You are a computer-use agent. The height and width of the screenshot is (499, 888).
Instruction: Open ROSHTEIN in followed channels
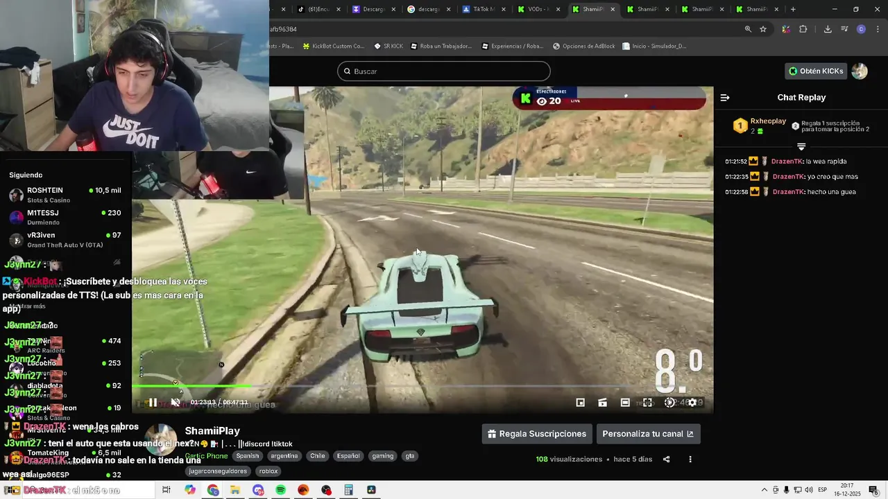66,195
